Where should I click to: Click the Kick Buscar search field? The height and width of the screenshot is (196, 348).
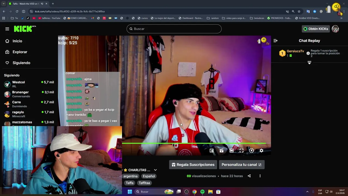click(x=174, y=29)
